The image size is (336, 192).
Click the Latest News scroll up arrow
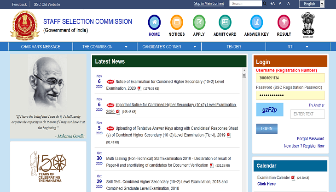tap(244, 70)
